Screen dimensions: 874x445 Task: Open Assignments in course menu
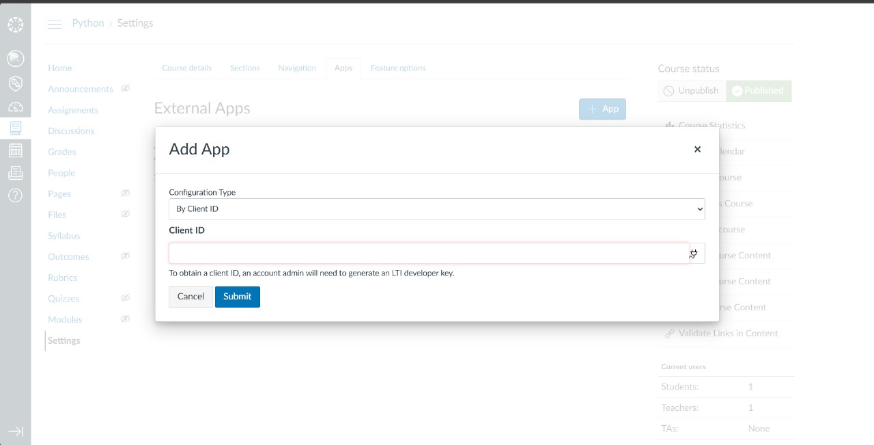point(73,110)
